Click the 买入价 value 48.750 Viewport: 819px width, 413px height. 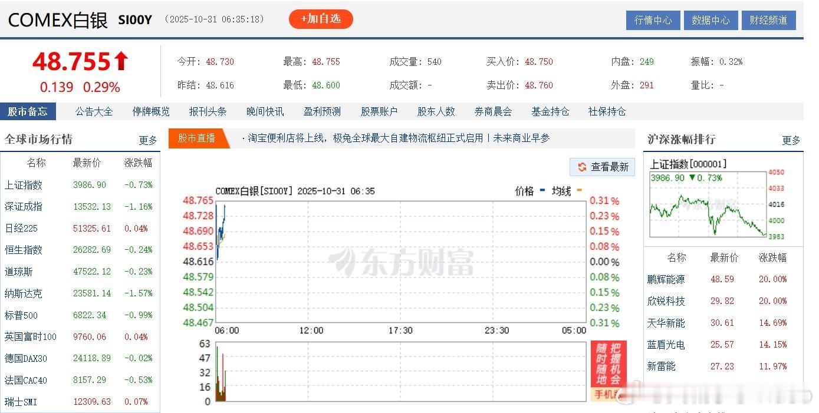539,62
